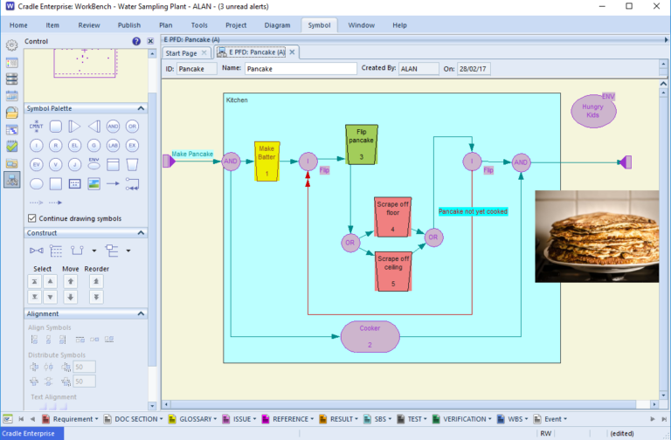Click the settings gear in left sidebar
Image resolution: width=671 pixels, height=440 pixels.
[x=12, y=45]
